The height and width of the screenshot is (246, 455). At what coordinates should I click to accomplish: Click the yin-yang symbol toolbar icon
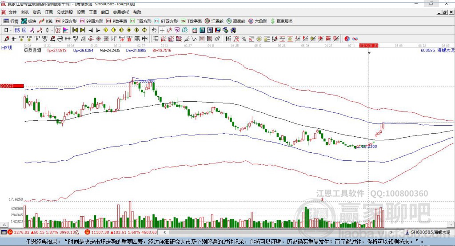(x=347, y=39)
